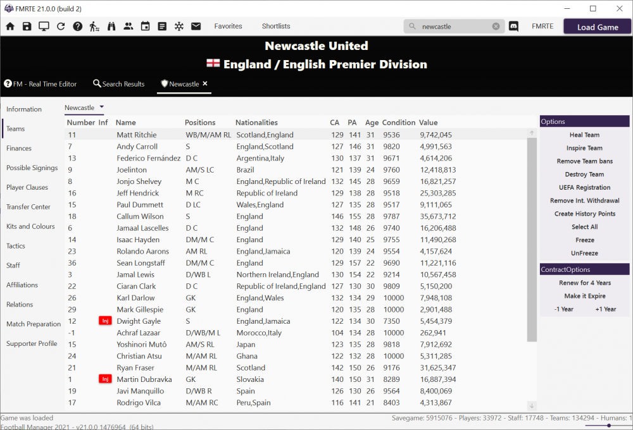Open the Favorites menu
The height and width of the screenshot is (430, 633).
coord(228,26)
